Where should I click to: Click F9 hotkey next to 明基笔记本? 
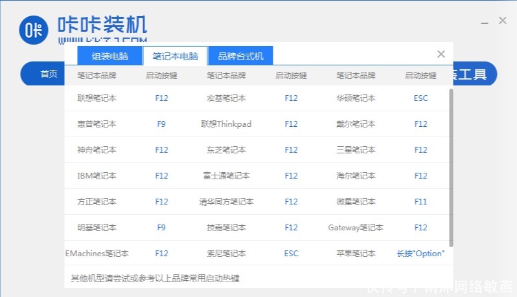[161, 227]
